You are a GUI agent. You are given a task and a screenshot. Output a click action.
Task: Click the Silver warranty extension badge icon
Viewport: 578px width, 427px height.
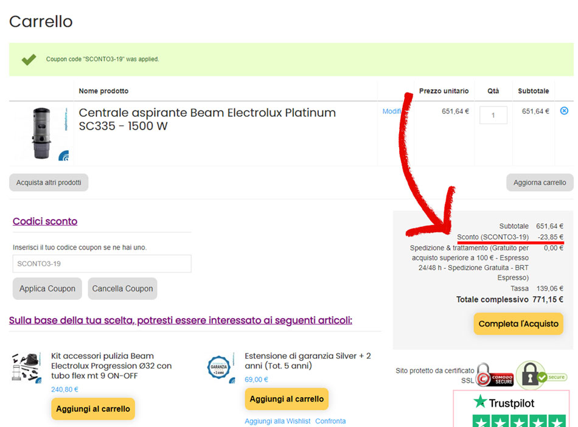(221, 367)
